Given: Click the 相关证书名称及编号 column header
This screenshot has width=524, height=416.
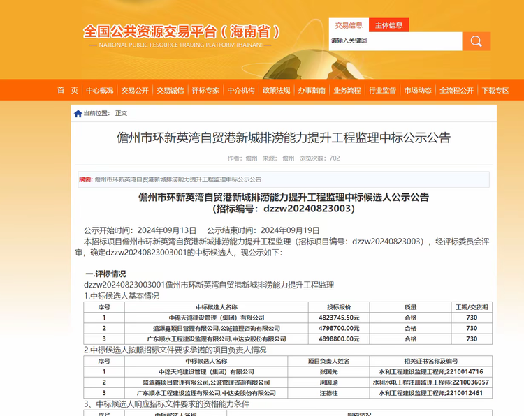Looking at the screenshot, I should click(431, 362).
